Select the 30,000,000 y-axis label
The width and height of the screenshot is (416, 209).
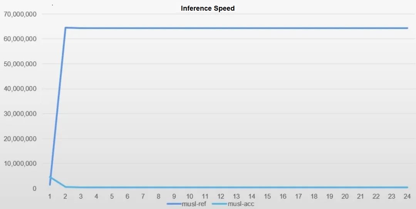coord(20,114)
